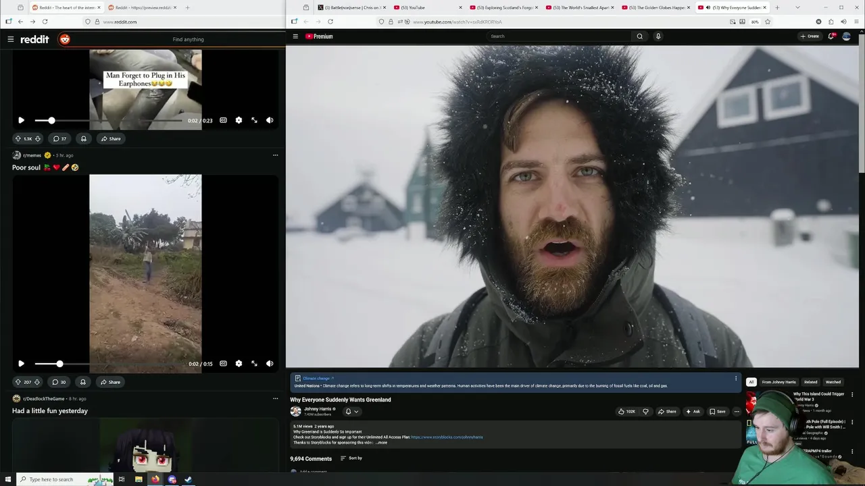Downvote the post with 1.3K votes

pyautogui.click(x=38, y=138)
